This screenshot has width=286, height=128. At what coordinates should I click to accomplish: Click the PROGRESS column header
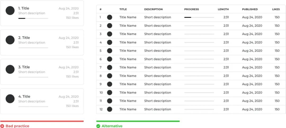pos(191,9)
